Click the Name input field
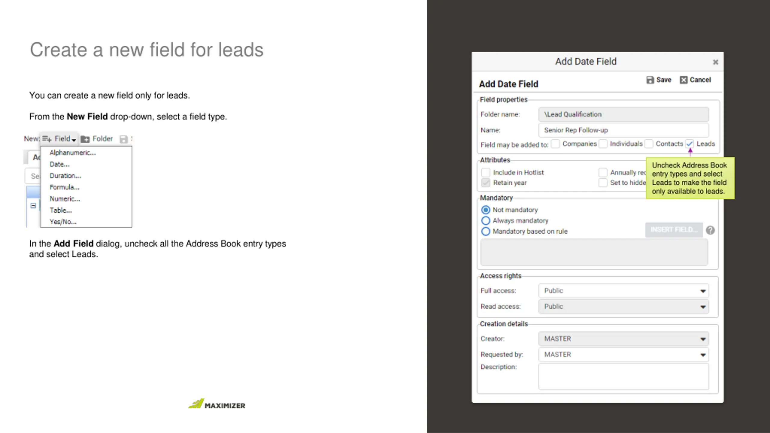The image size is (770, 433). click(x=624, y=130)
